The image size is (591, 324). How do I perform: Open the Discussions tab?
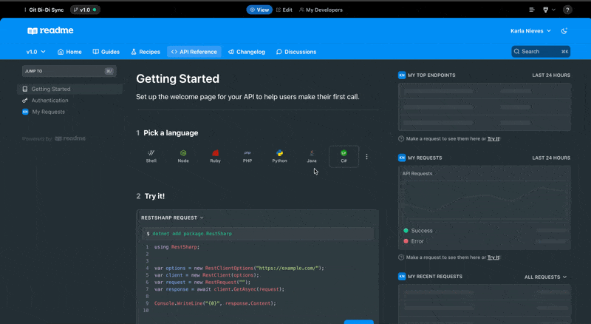pyautogui.click(x=296, y=52)
